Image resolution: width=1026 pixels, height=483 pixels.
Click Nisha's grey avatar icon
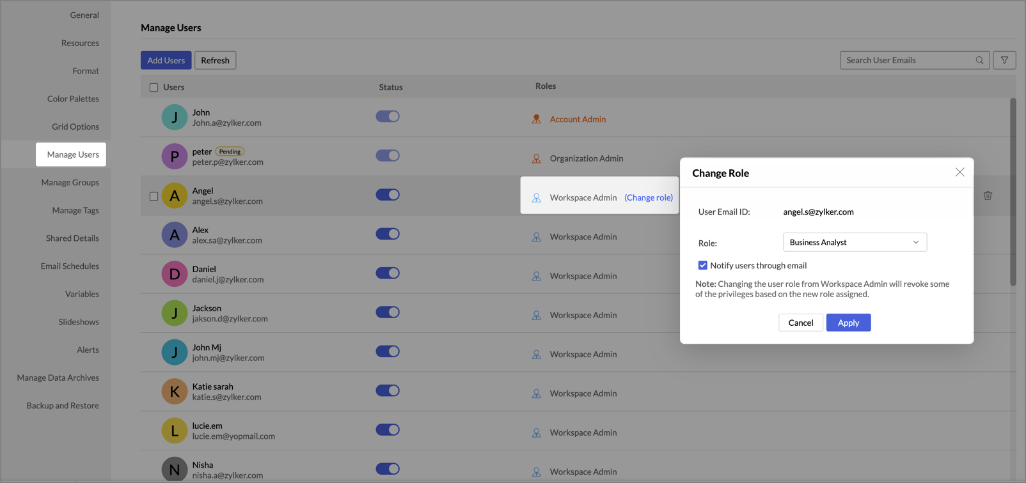coord(174,470)
